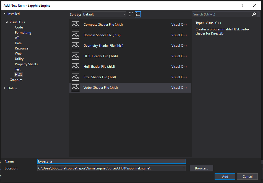Image resolution: width=263 pixels, height=183 pixels.
Task: Switch to medium icons list view
Action: [138, 14]
